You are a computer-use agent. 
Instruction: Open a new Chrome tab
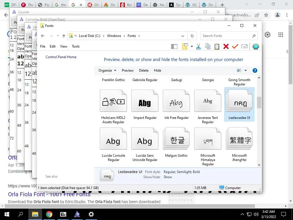point(222,5)
